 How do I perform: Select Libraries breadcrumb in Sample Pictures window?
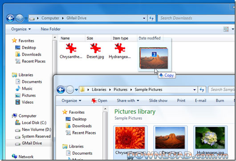tap(99, 89)
